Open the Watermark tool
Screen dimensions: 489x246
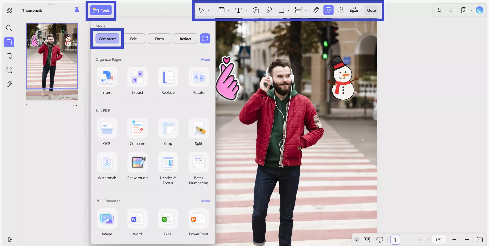(107, 162)
